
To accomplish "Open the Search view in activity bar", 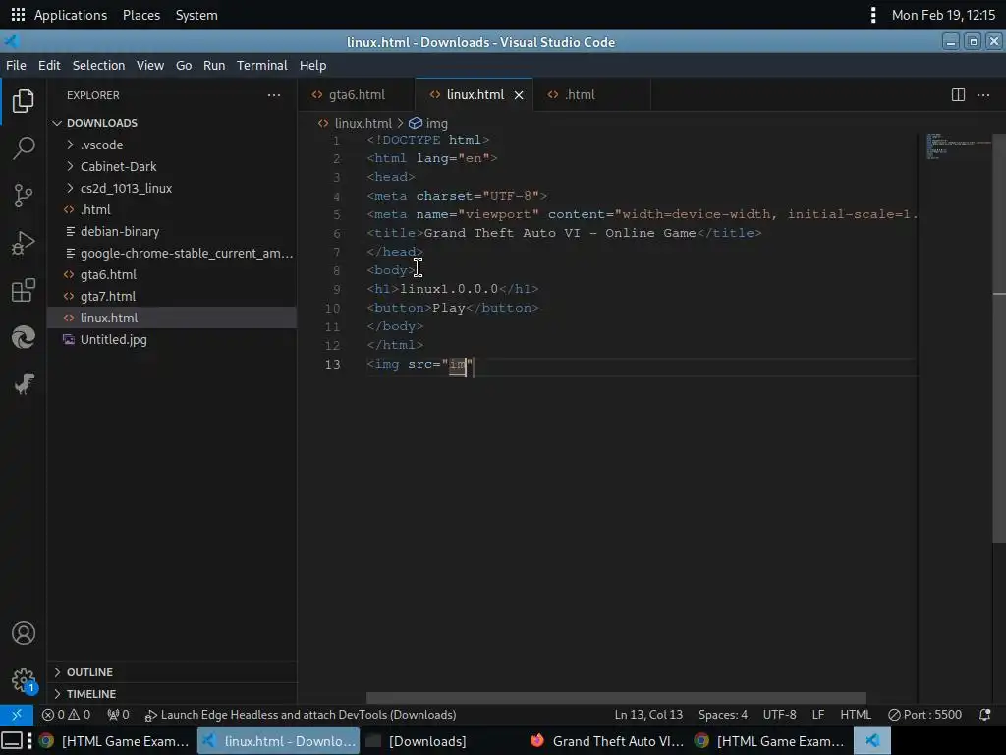I will tap(24, 148).
